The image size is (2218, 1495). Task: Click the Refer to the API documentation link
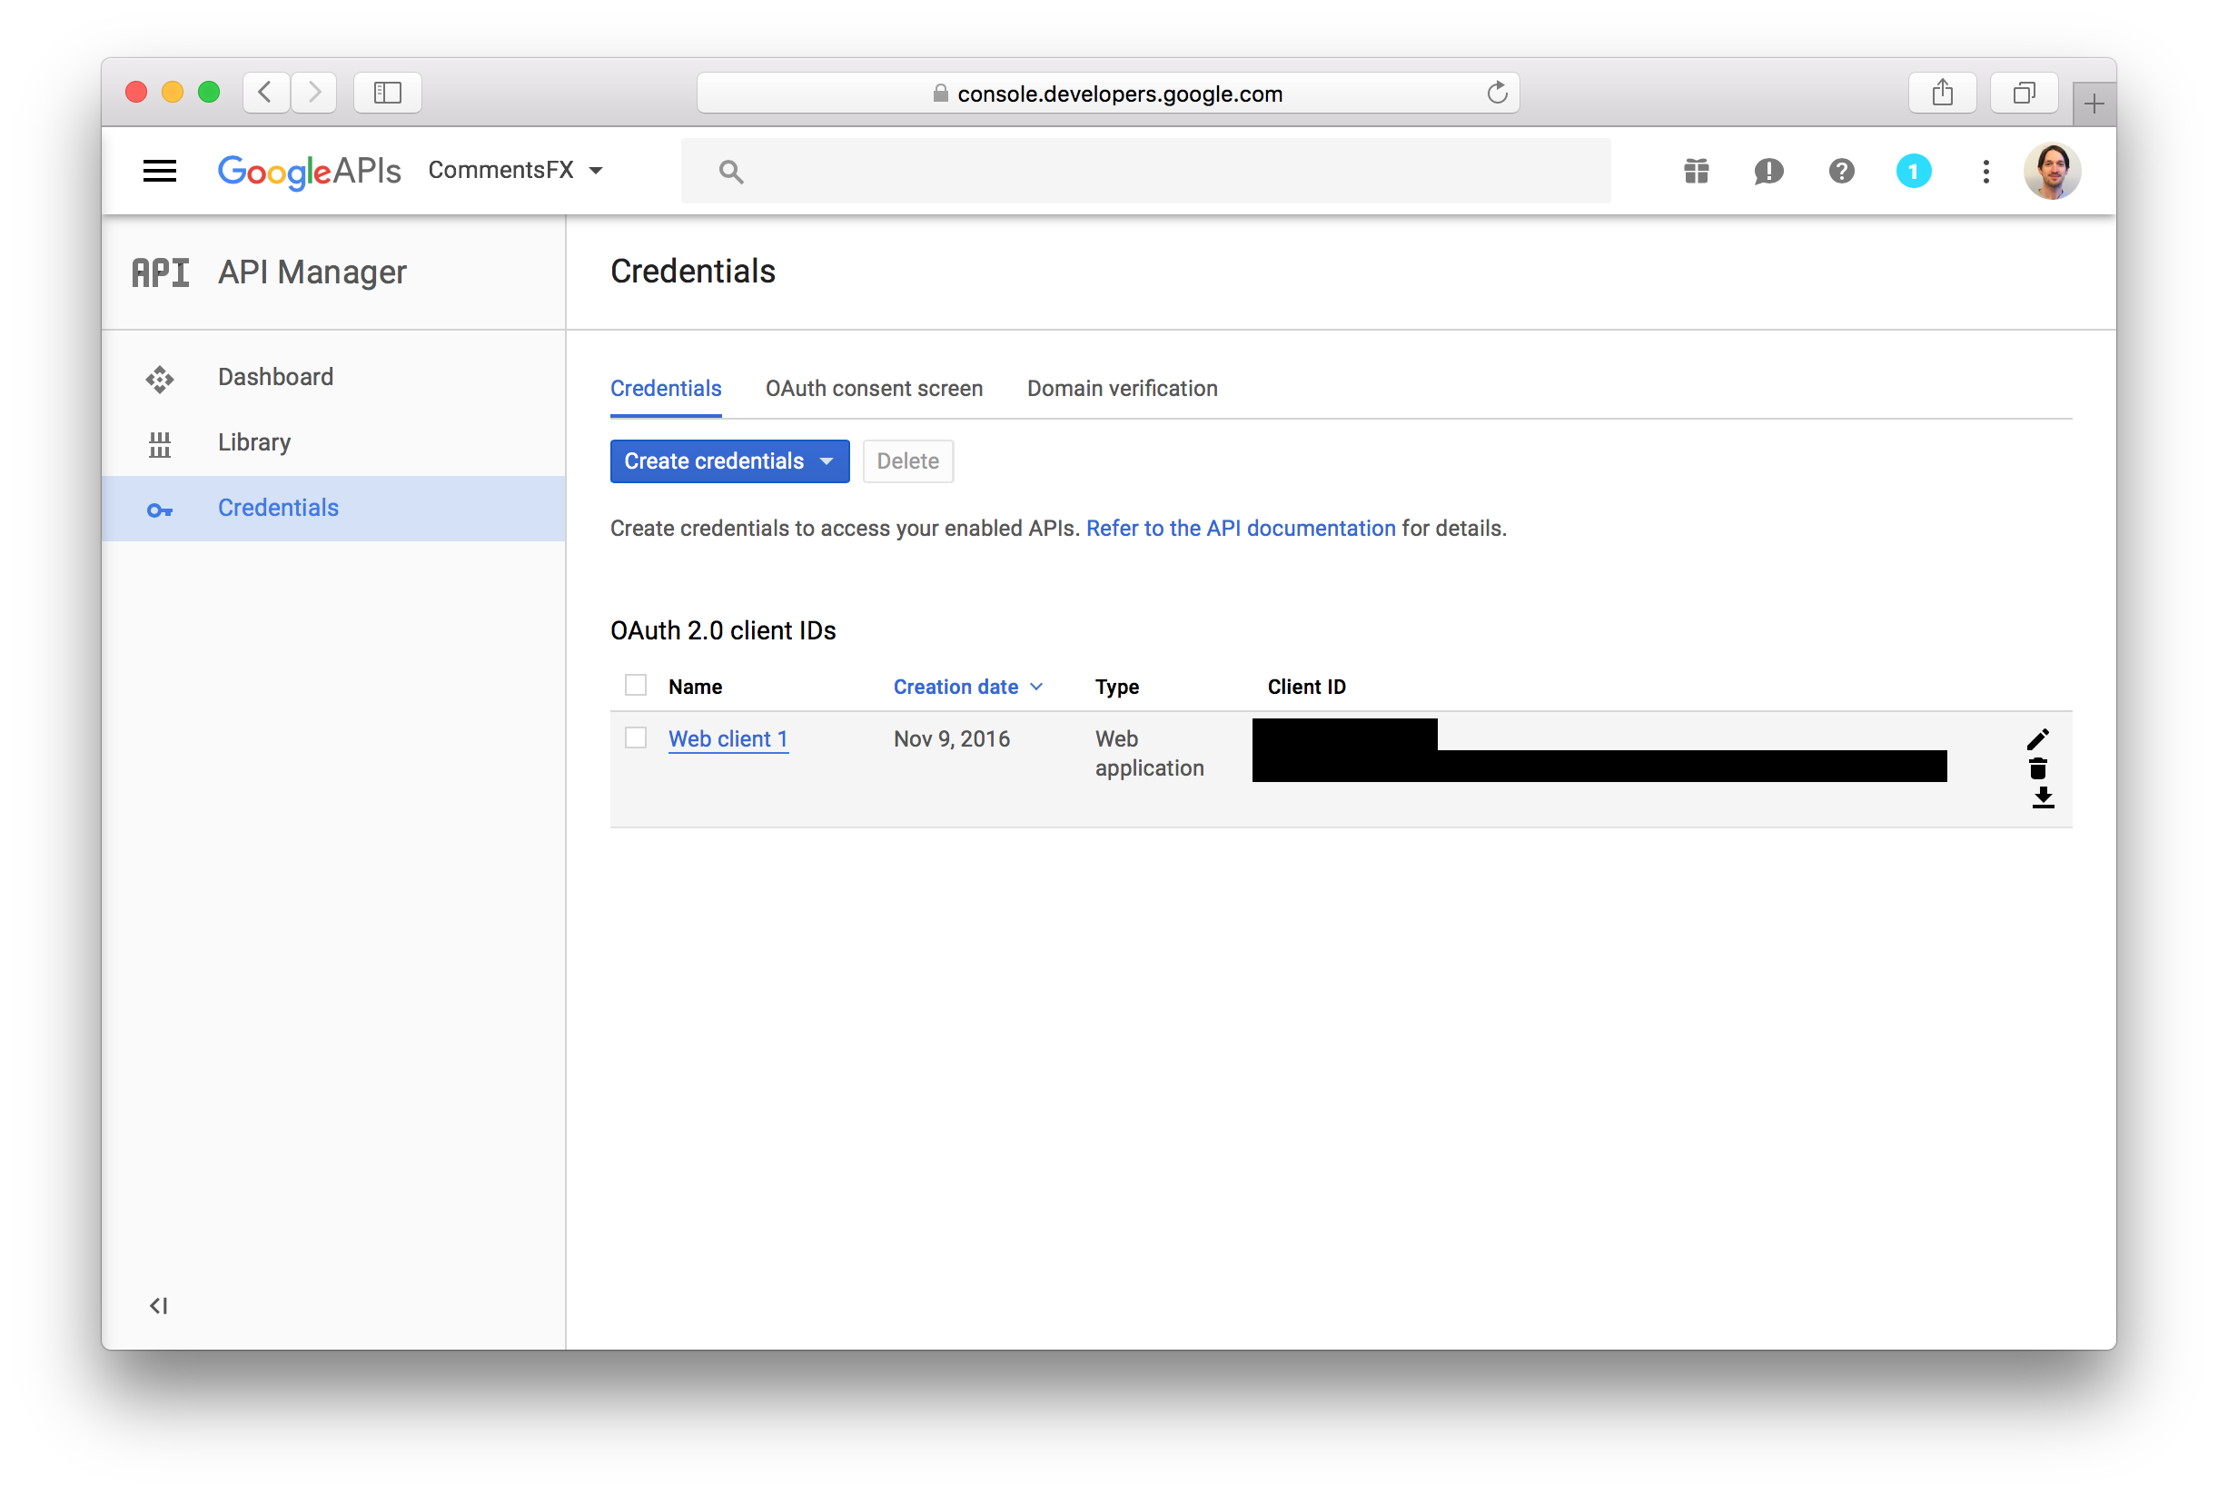coord(1243,528)
